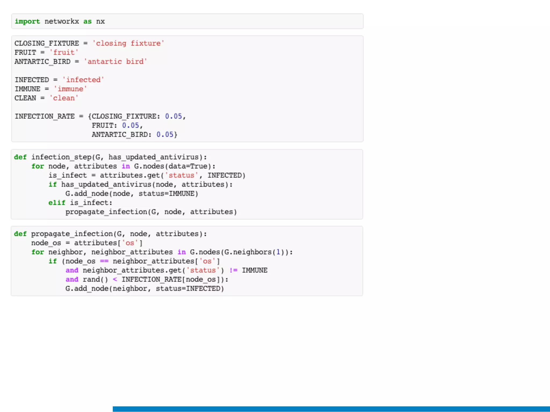This screenshot has height=412, width=550.
Task: Click the FRUIT: 0.05 dictionary entry
Action: click(117, 126)
